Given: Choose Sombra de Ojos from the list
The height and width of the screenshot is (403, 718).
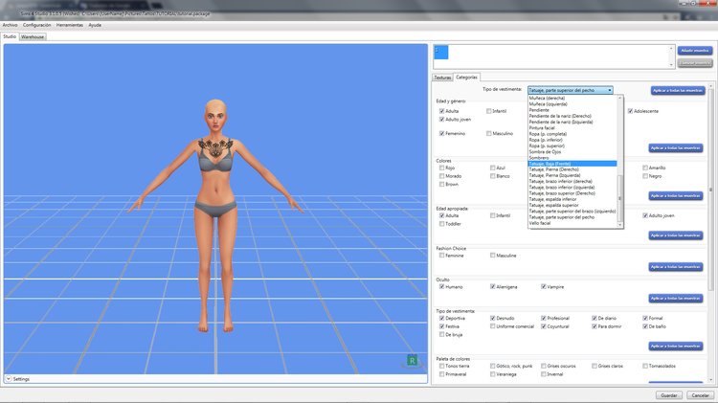Looking at the screenshot, I should 545,151.
